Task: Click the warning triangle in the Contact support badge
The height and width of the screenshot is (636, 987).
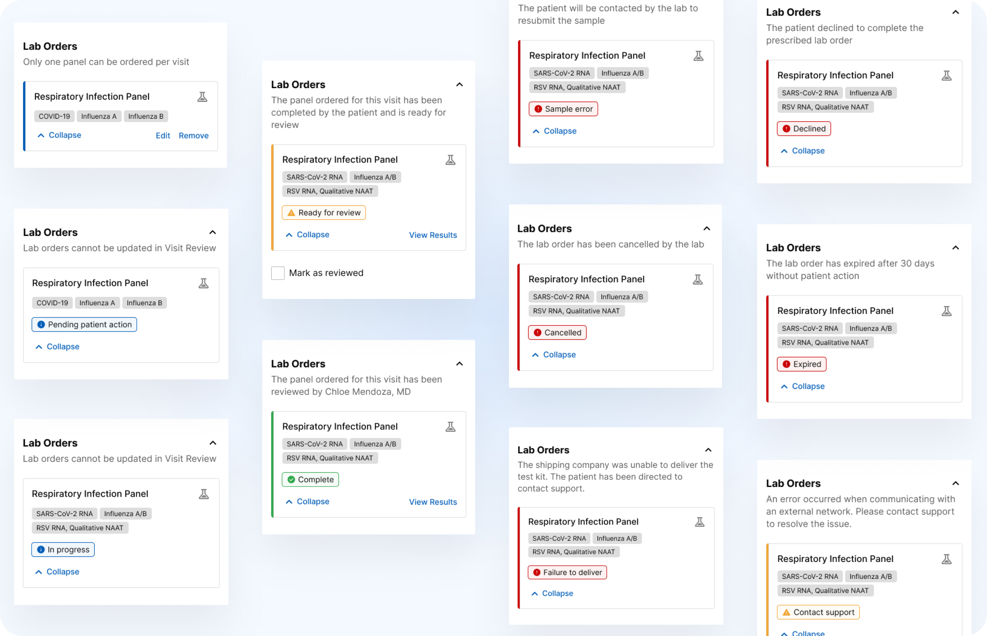Action: click(x=786, y=612)
